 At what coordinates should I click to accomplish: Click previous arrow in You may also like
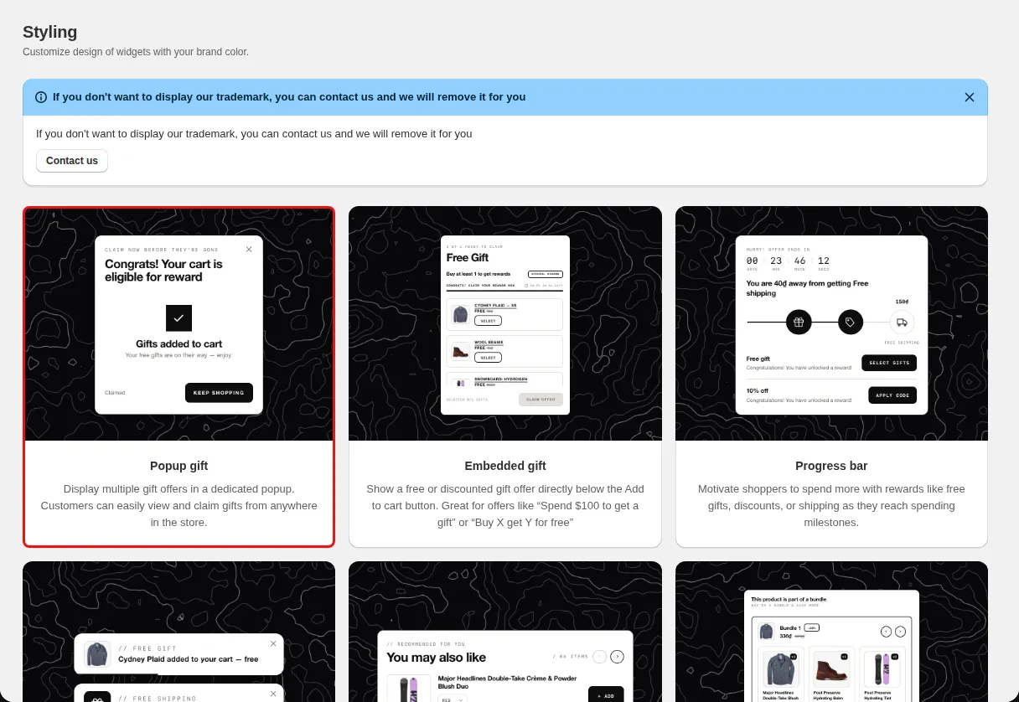pyautogui.click(x=599, y=657)
